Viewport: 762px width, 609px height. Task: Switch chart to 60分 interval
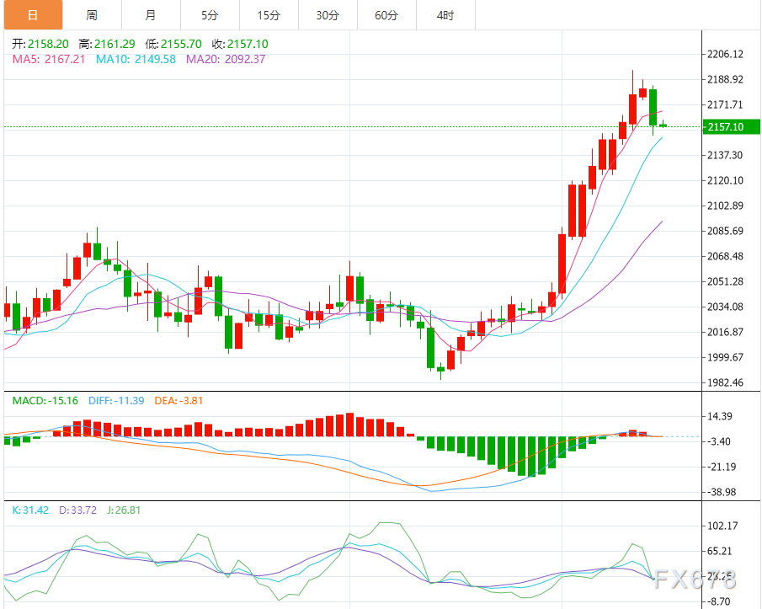point(386,15)
